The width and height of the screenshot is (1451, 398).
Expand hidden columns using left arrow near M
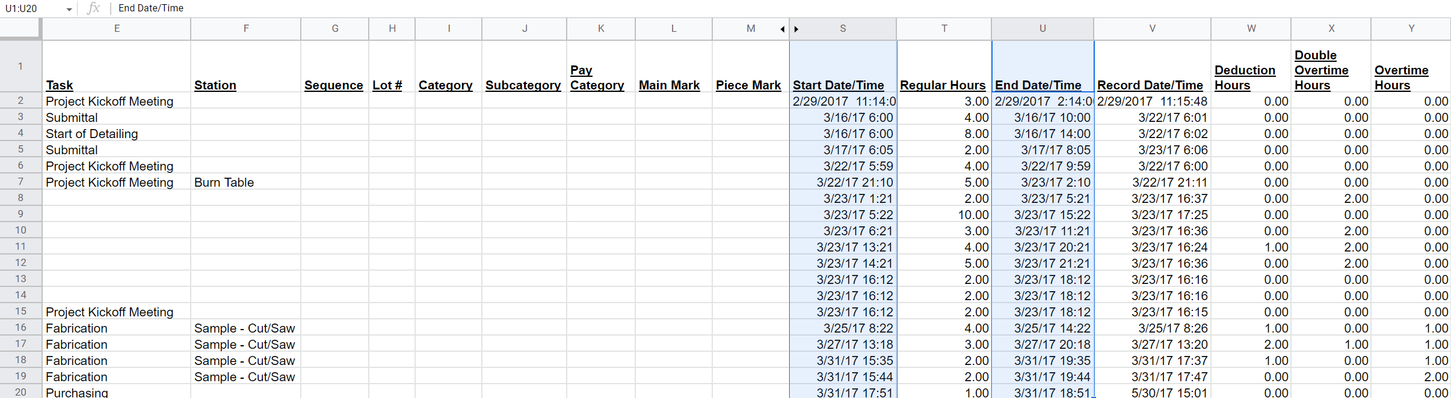pos(782,29)
